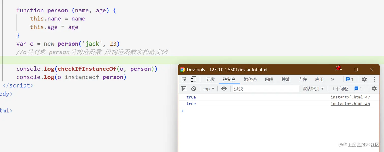Click checkIfInstanceOf in the editor code
Viewport: 384px width, 152px height.
pyautogui.click(x=87, y=69)
